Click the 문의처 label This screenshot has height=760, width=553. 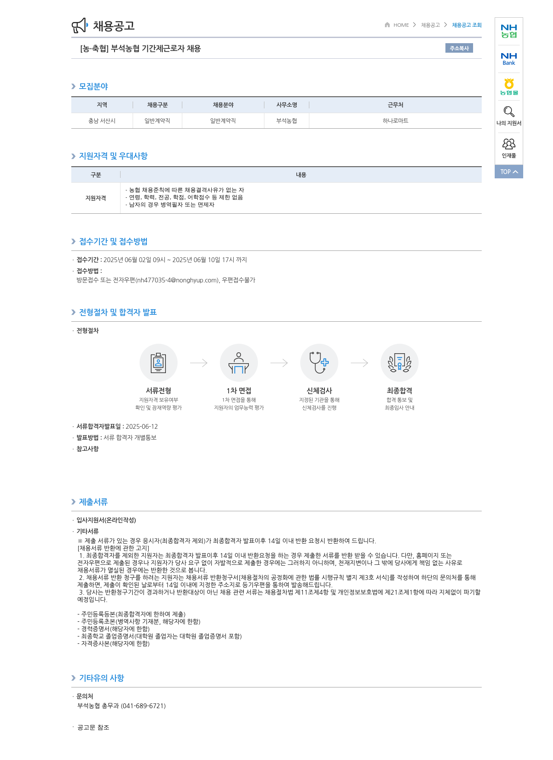pyautogui.click(x=85, y=696)
